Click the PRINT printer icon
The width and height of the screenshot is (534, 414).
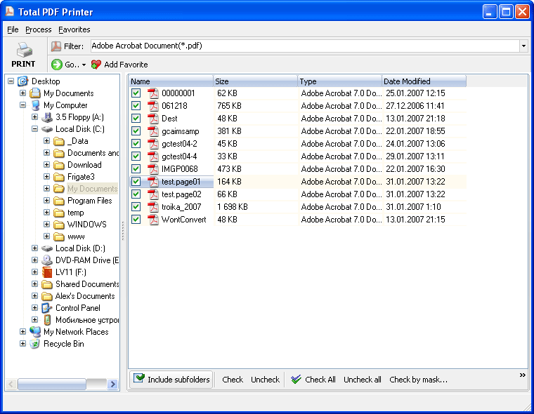[23, 51]
